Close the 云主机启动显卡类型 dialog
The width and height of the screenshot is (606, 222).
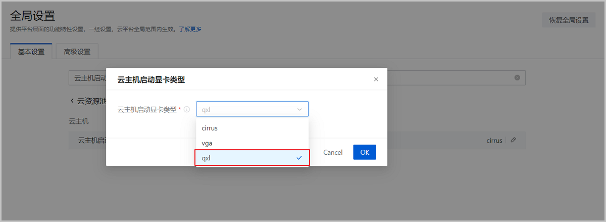point(376,79)
